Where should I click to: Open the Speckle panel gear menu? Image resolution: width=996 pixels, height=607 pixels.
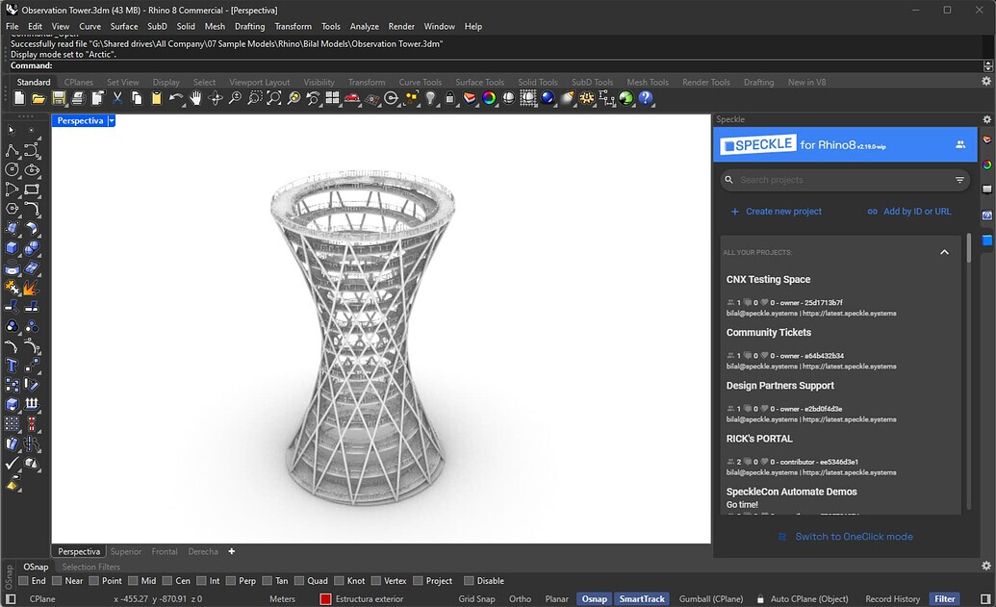(x=986, y=119)
